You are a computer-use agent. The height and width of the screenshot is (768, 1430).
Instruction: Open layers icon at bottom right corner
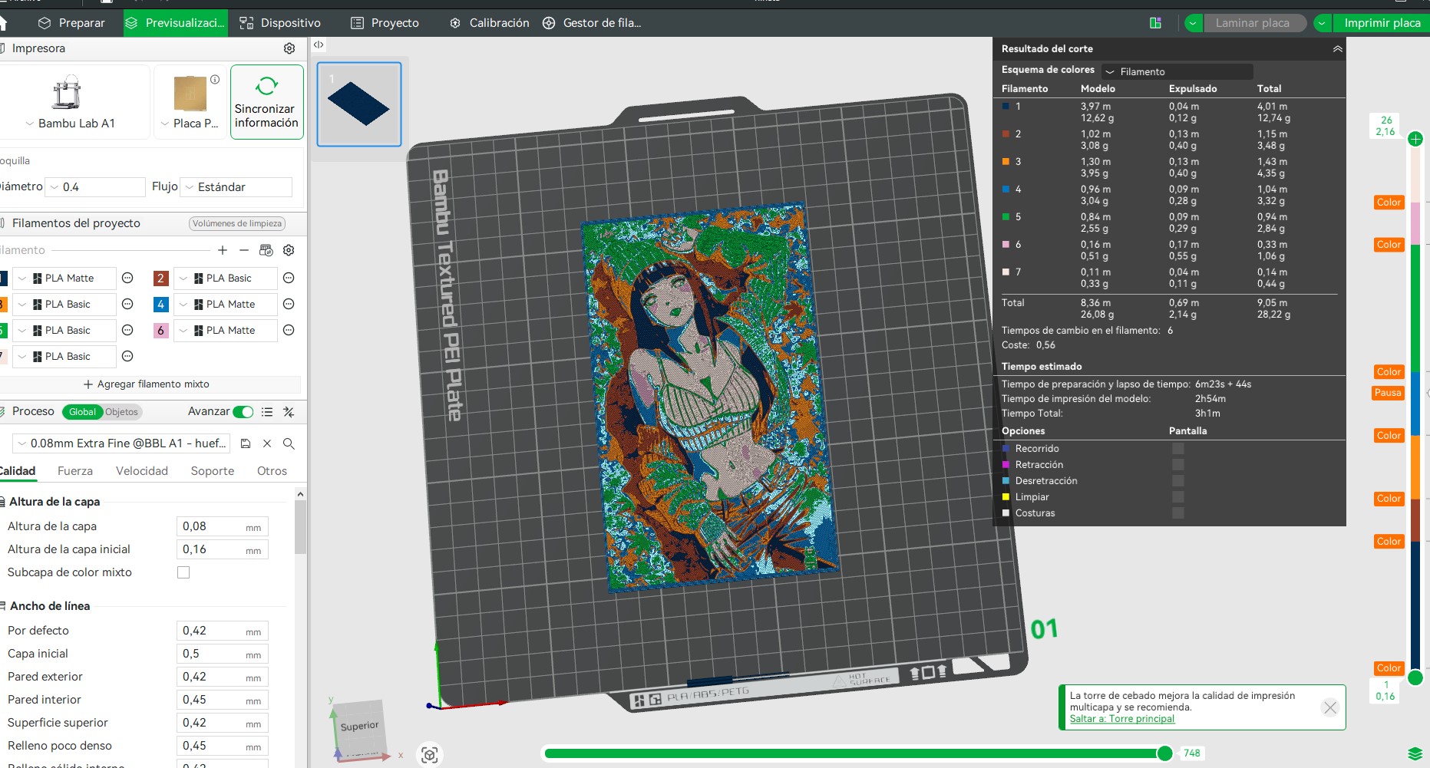coord(1415,753)
